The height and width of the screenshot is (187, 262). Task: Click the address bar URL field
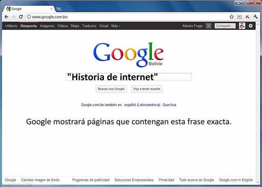[x=130, y=17]
